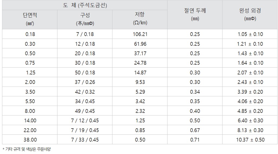Click the footnote 기타 규격 및 색상은 주문사양
278x154 pixels.
27,149
